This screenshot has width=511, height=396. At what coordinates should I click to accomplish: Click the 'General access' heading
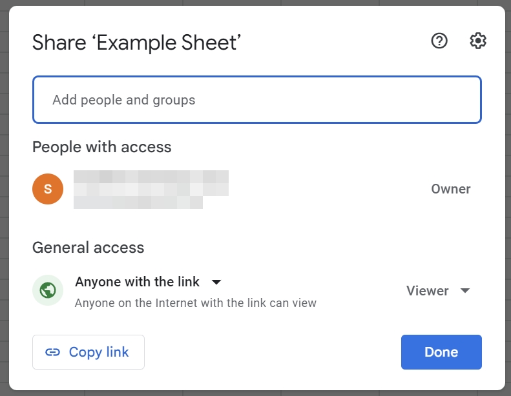coord(88,248)
